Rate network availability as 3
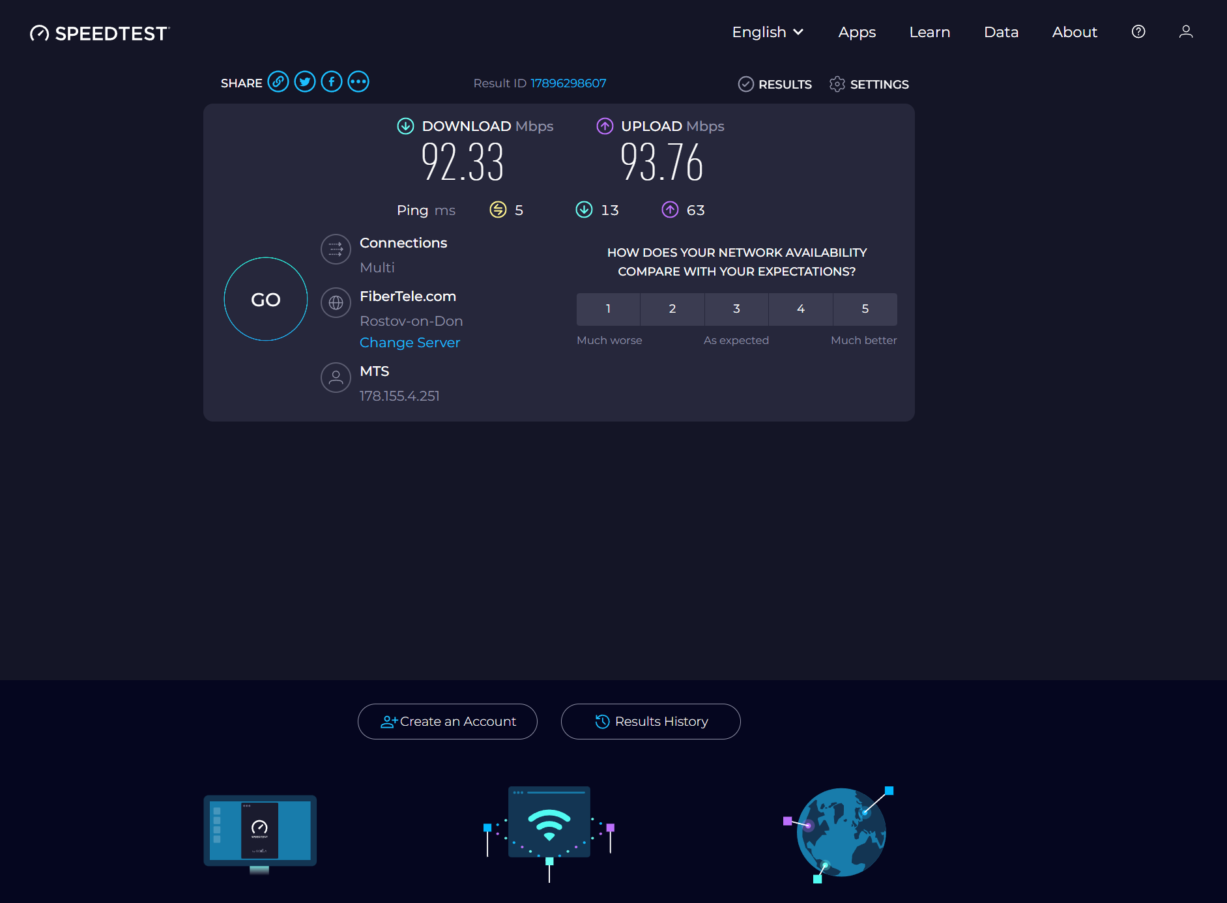The image size is (1227, 903). tap(736, 309)
